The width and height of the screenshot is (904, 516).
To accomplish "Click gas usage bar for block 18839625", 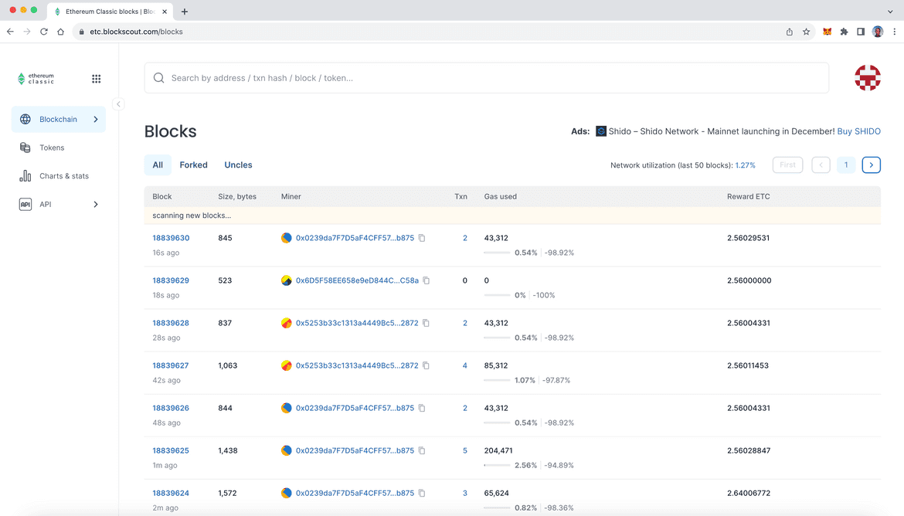I will tap(497, 465).
